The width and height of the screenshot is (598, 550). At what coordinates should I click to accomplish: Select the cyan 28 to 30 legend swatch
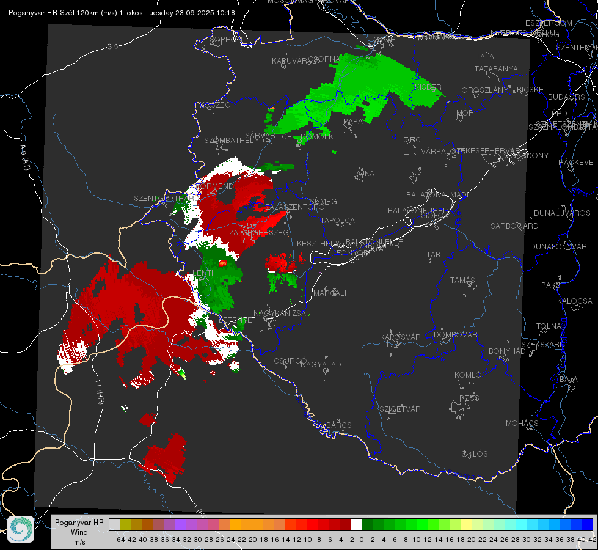pos(522,524)
